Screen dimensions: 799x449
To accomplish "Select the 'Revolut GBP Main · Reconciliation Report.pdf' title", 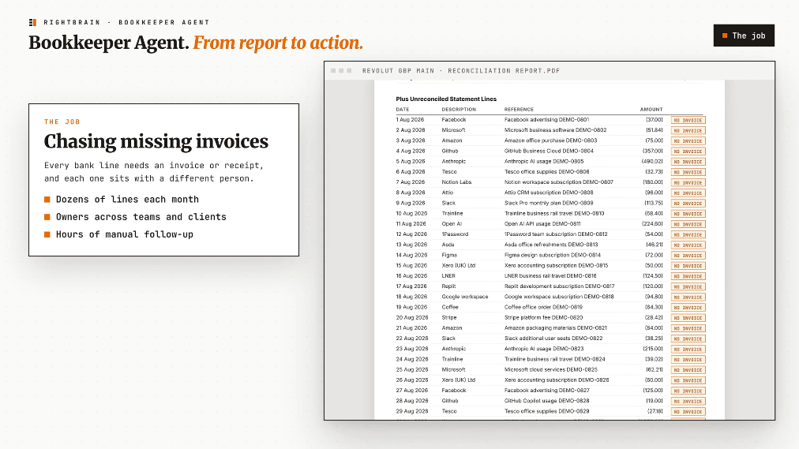I will pos(461,71).
